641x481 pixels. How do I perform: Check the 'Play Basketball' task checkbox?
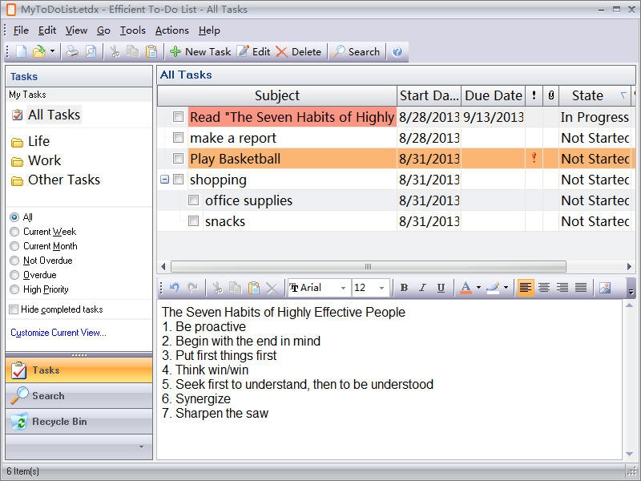178,158
